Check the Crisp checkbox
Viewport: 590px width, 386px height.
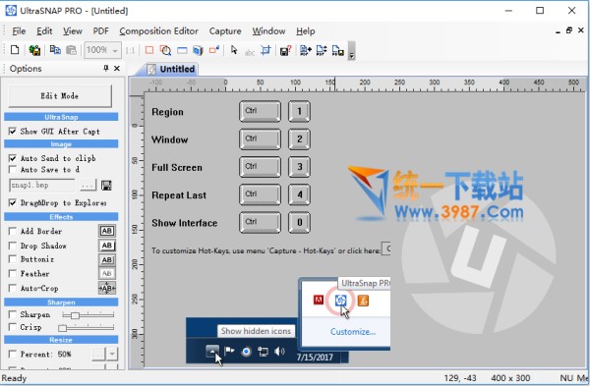pos(13,327)
